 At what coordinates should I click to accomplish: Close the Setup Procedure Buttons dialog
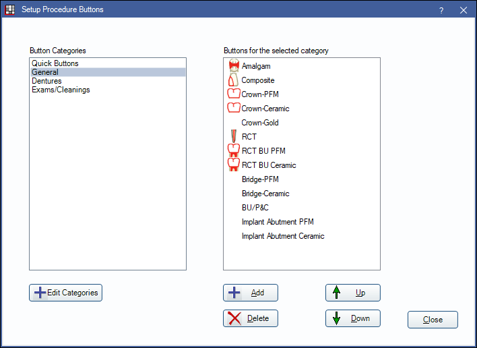point(433,320)
